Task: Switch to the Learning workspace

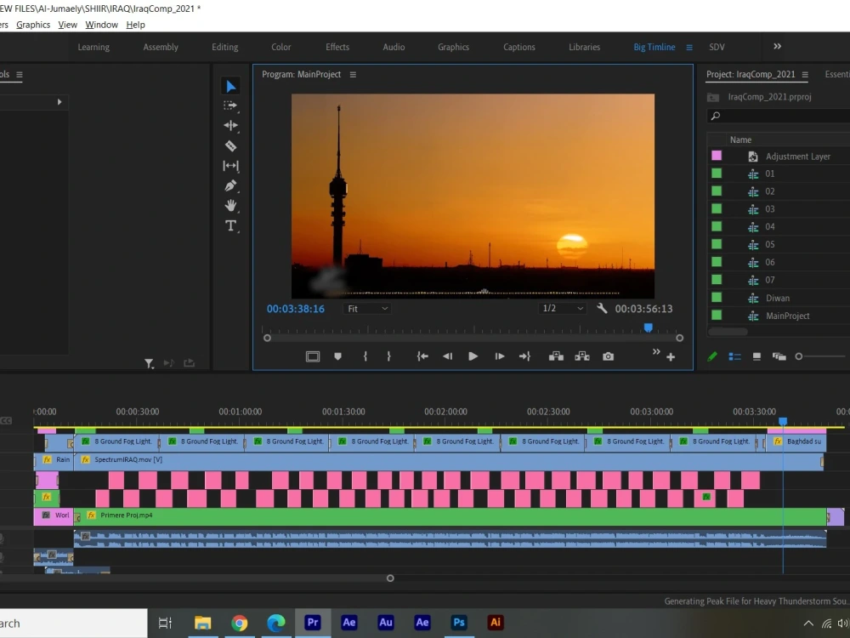Action: click(93, 47)
